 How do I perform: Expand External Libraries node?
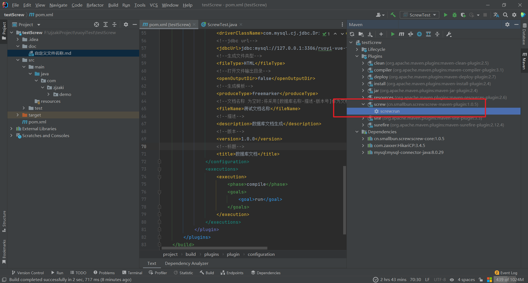tap(11, 129)
